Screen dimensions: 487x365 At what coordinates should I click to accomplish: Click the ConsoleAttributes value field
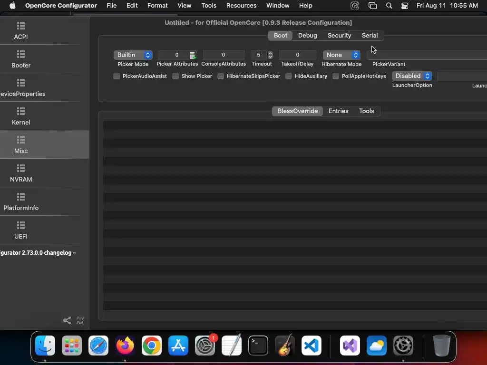pos(224,55)
